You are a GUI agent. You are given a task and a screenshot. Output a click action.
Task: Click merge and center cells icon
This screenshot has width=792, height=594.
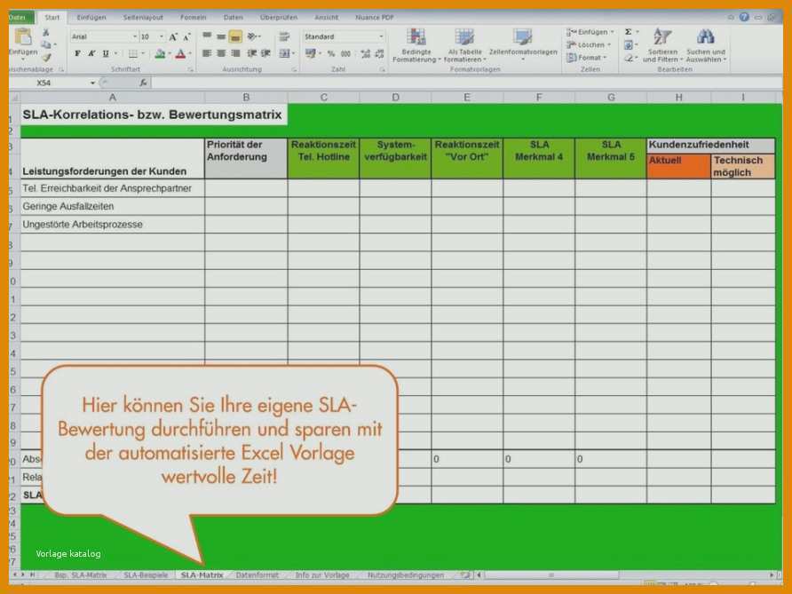(x=284, y=53)
